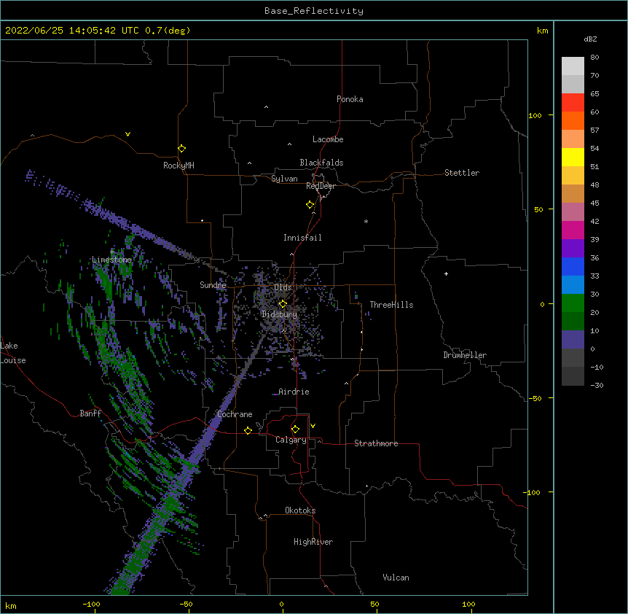Select the green 20-30 dBZ legend swatch

pyautogui.click(x=573, y=303)
